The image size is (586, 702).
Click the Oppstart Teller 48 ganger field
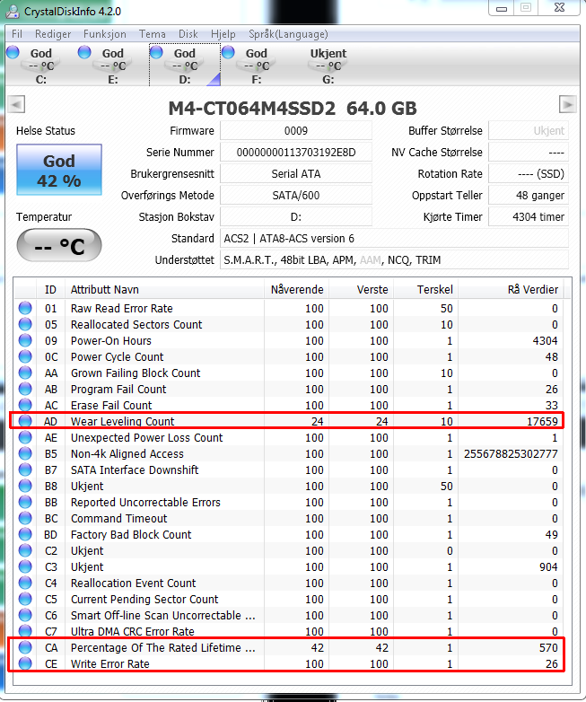click(529, 195)
